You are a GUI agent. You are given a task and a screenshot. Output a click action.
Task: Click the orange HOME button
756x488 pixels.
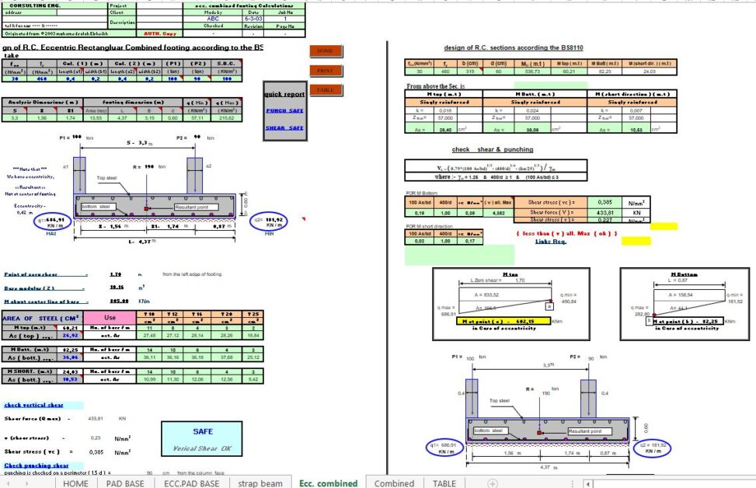coord(326,51)
